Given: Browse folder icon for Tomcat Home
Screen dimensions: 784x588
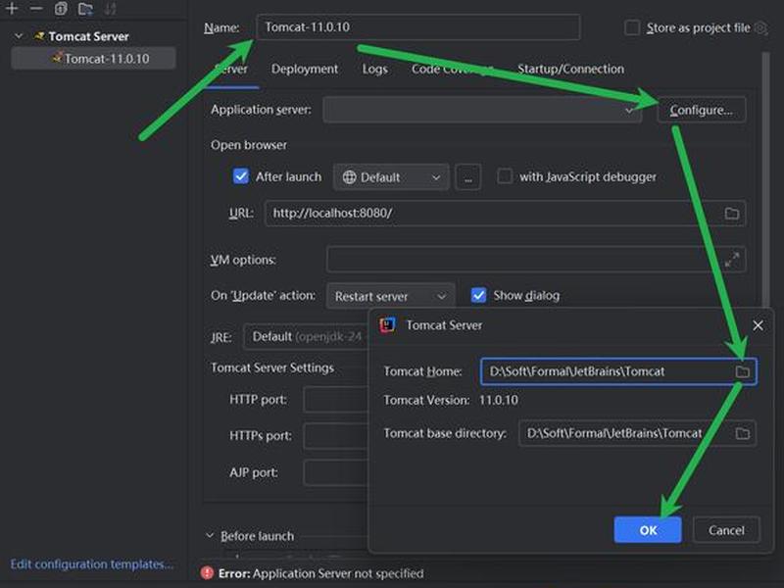Looking at the screenshot, I should point(743,371).
